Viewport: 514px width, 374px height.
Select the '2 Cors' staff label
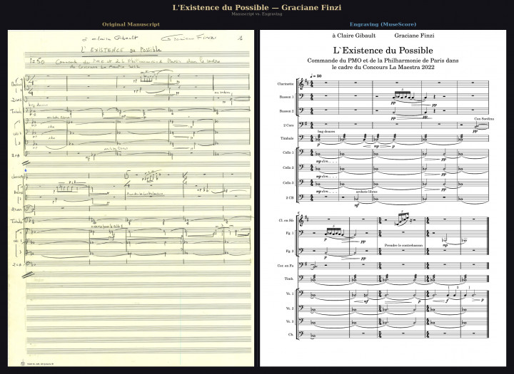(288, 125)
